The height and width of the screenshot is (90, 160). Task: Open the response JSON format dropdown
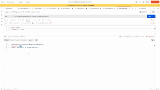point(31,40)
